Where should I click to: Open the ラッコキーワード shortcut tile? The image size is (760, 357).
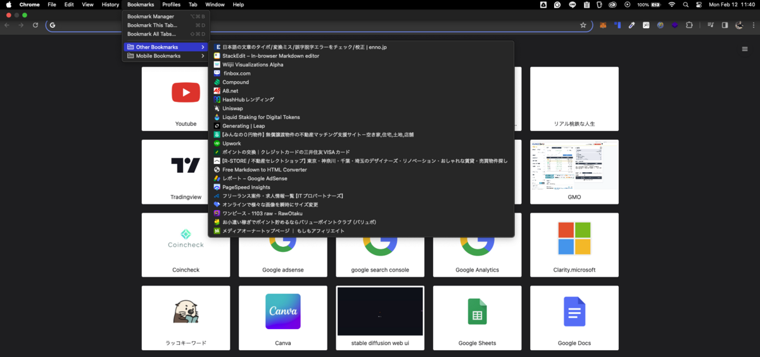(x=186, y=318)
